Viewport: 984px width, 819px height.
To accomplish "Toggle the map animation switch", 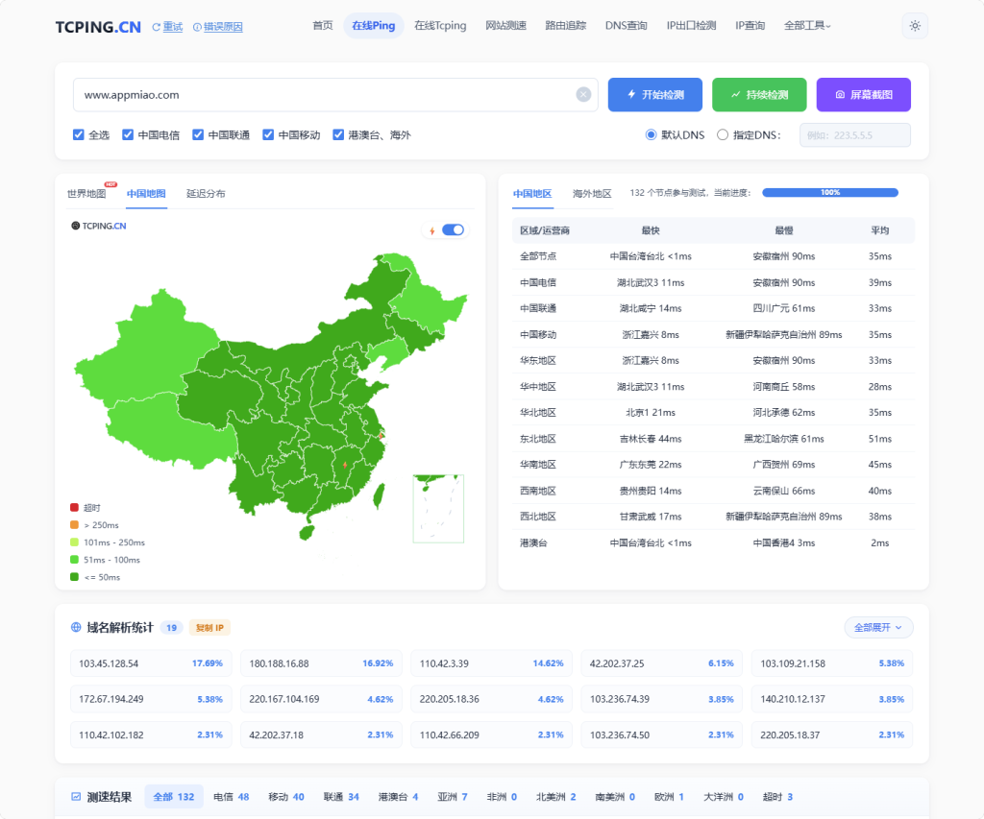I will click(x=454, y=230).
